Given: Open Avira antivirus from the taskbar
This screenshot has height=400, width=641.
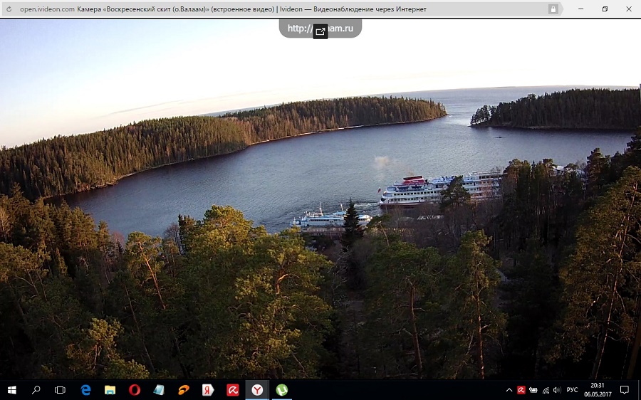Looking at the screenshot, I should click(x=233, y=390).
